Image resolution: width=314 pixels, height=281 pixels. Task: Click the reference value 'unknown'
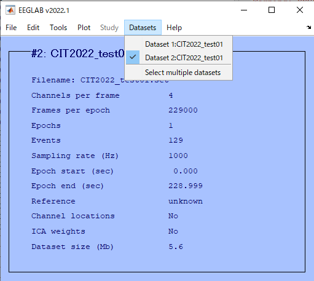pos(186,201)
